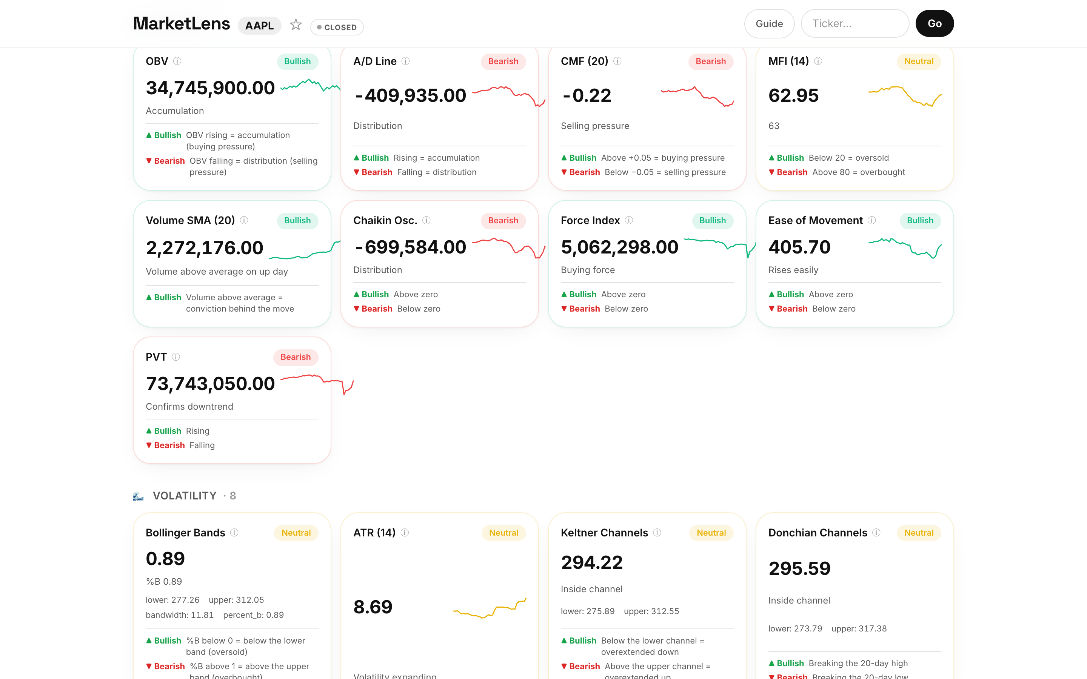Open the PVT info icon
Viewport: 1087px width, 679px height.
tap(176, 356)
